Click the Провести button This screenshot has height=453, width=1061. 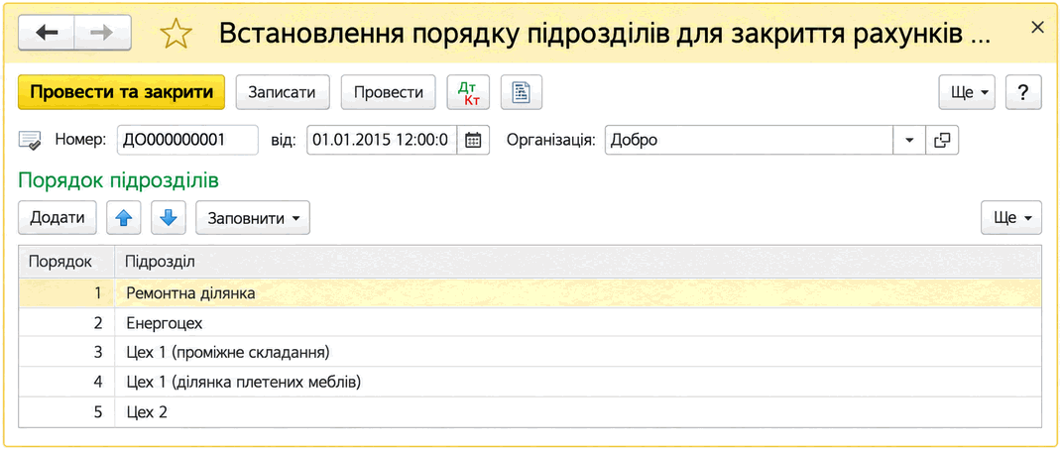pyautogui.click(x=389, y=92)
